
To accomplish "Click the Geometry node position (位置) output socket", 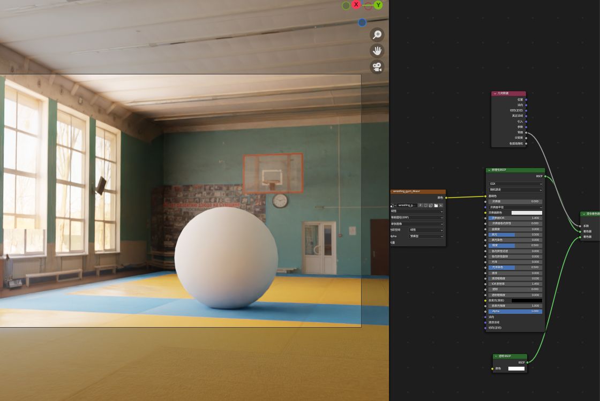I will click(526, 100).
